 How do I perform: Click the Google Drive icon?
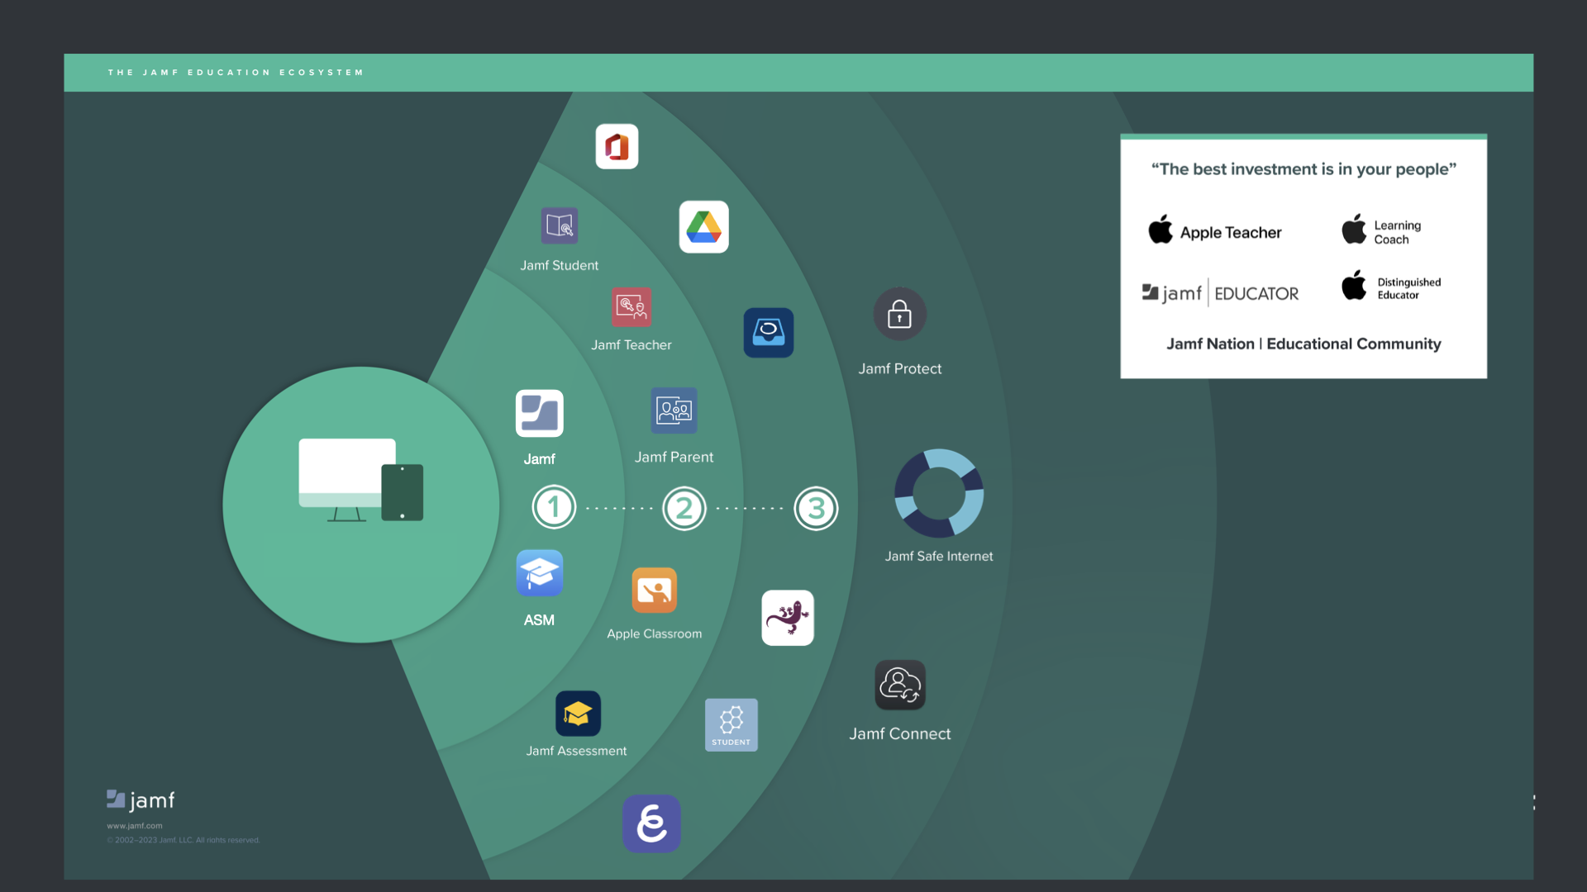click(x=703, y=227)
